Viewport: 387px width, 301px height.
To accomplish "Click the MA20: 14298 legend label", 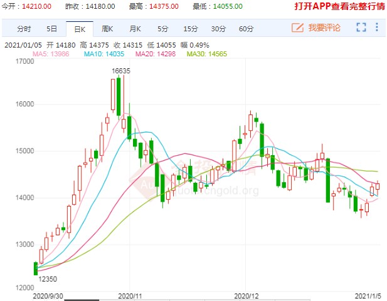I will click(156, 54).
